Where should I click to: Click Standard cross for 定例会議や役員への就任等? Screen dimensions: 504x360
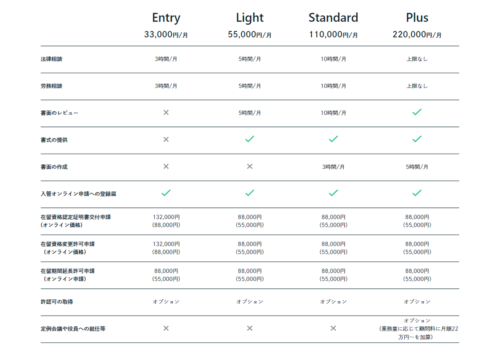click(333, 328)
